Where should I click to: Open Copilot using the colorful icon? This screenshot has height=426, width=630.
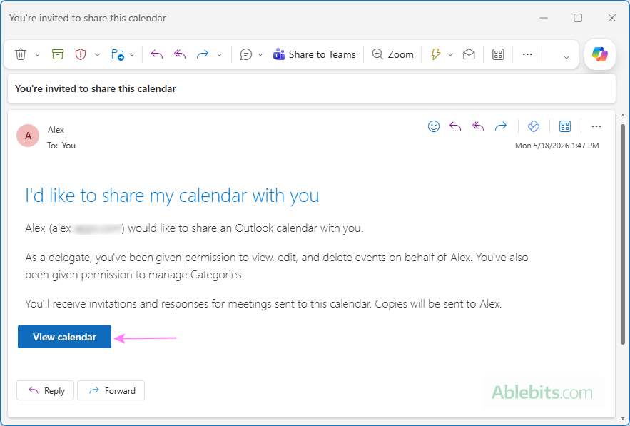(x=600, y=54)
